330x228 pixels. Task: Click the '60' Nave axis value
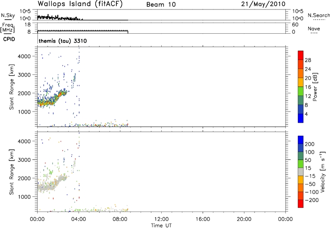tap(295, 25)
